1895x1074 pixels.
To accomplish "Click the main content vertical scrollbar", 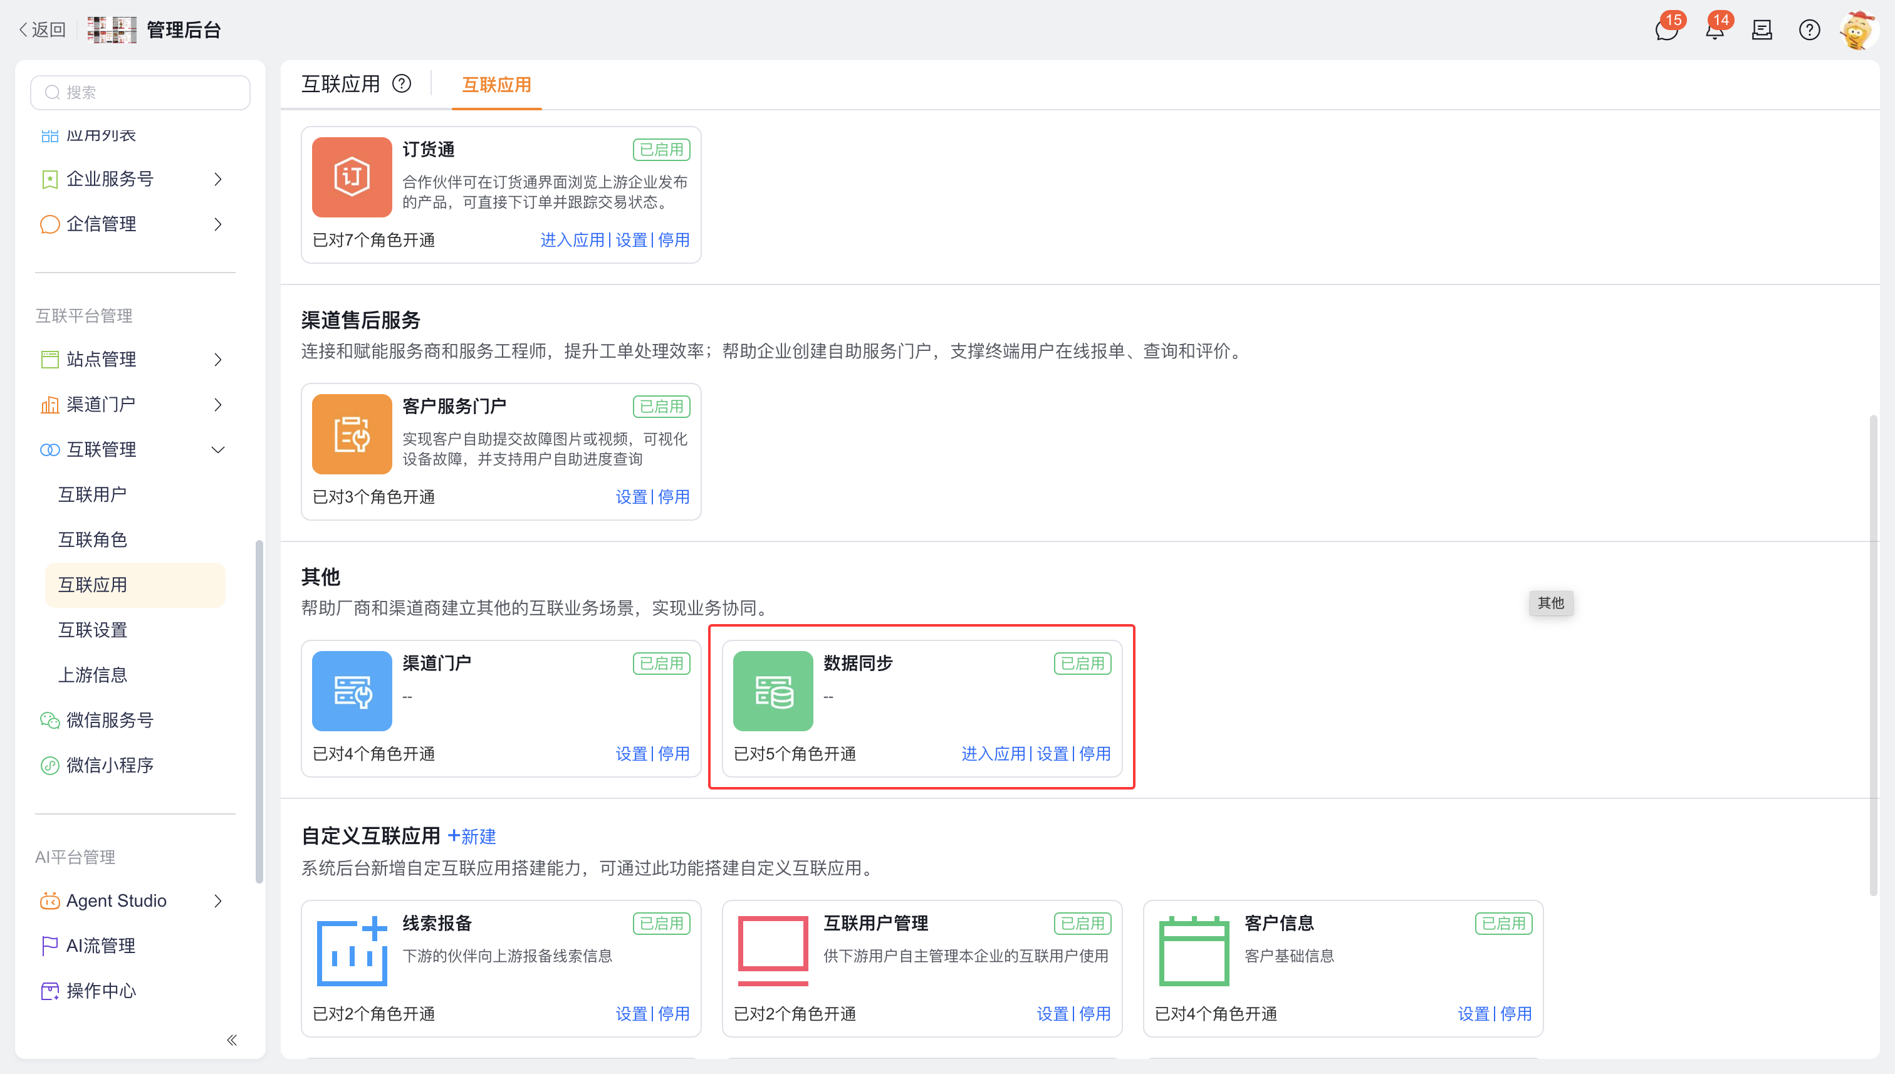I will click(x=1874, y=655).
